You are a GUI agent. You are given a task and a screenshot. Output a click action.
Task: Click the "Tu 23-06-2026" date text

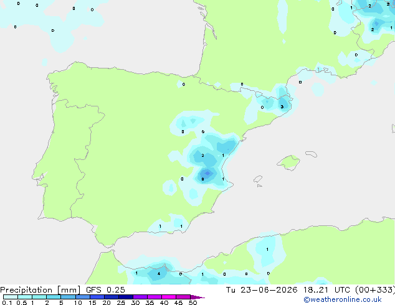pos(262,290)
